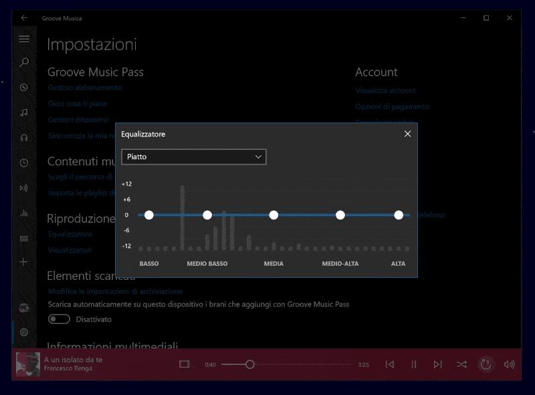Skip to previous track
Viewport: 535px width, 395px height.
pyautogui.click(x=390, y=365)
